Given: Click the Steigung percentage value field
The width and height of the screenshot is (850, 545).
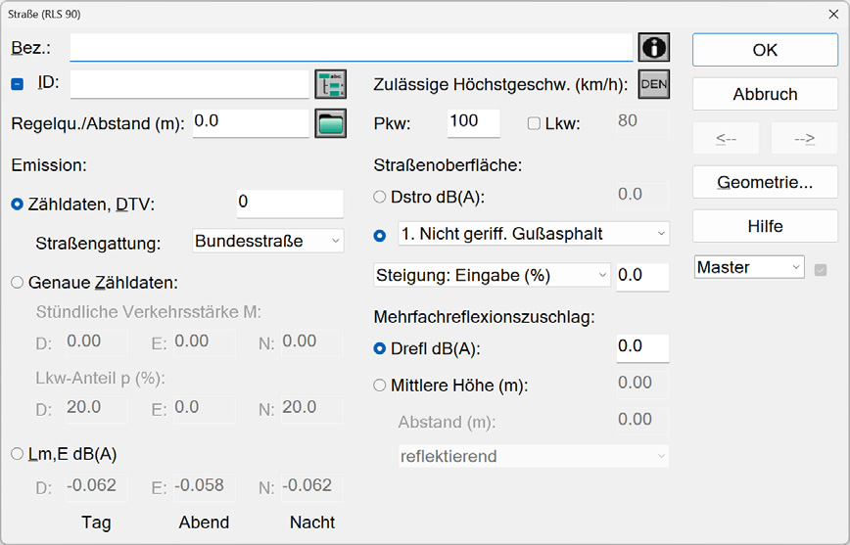Looking at the screenshot, I should click(x=643, y=277).
